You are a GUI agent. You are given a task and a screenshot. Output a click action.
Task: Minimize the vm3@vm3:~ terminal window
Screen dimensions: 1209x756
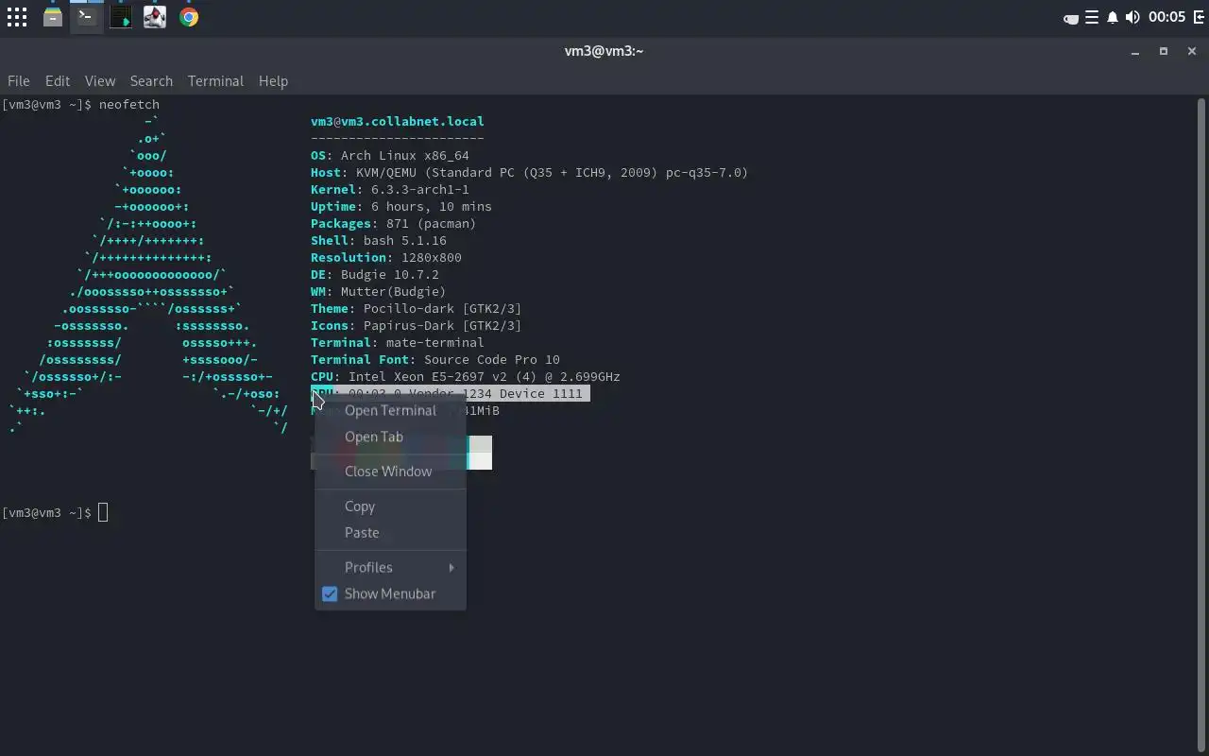[x=1134, y=51]
